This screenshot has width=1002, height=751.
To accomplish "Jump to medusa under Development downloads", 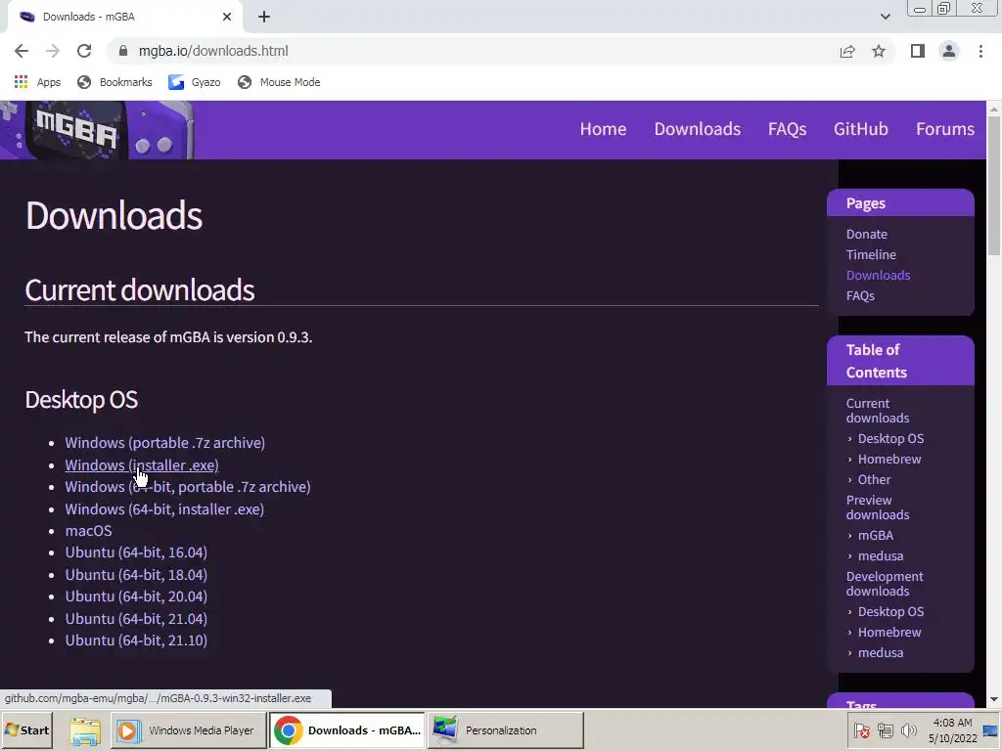I will [881, 652].
